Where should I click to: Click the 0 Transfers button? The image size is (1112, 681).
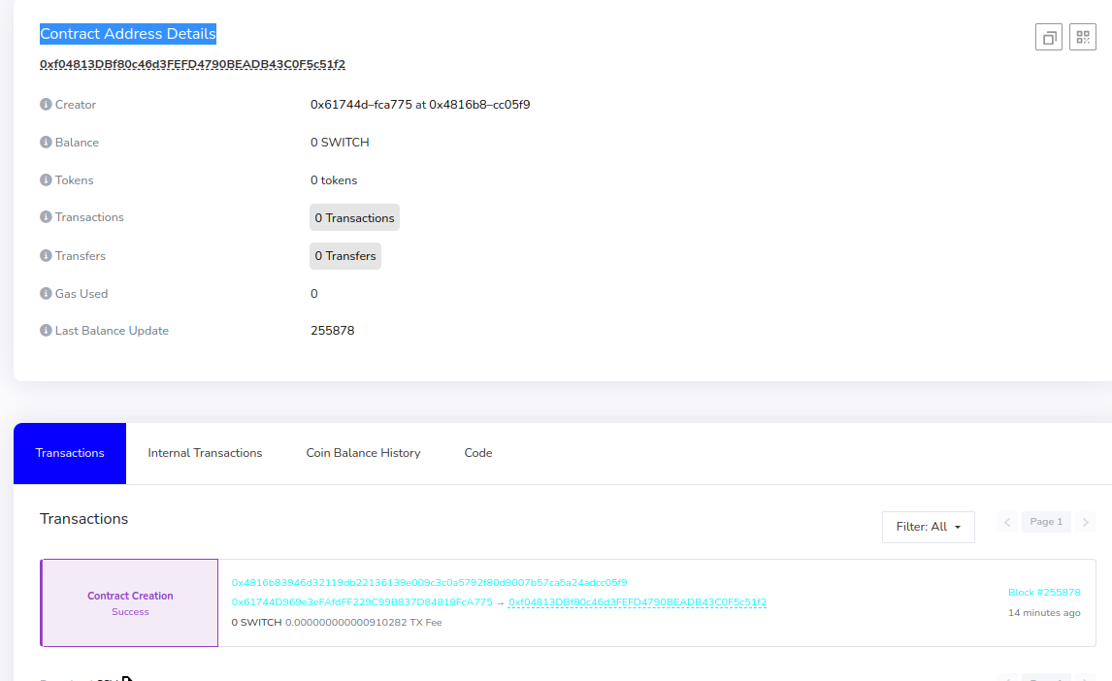(344, 255)
